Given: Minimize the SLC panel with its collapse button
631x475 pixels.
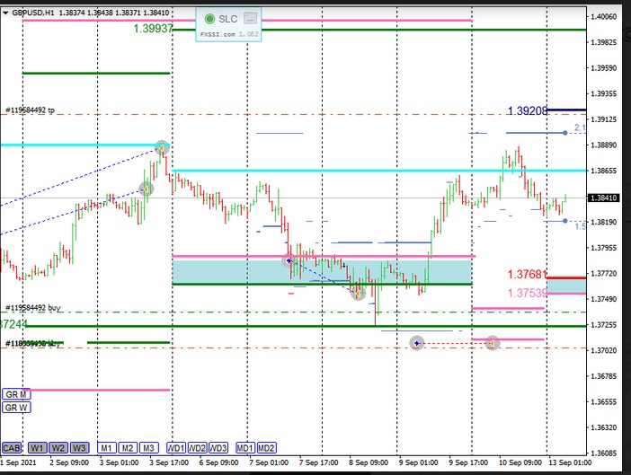Looking at the screenshot, I should tap(251, 18).
